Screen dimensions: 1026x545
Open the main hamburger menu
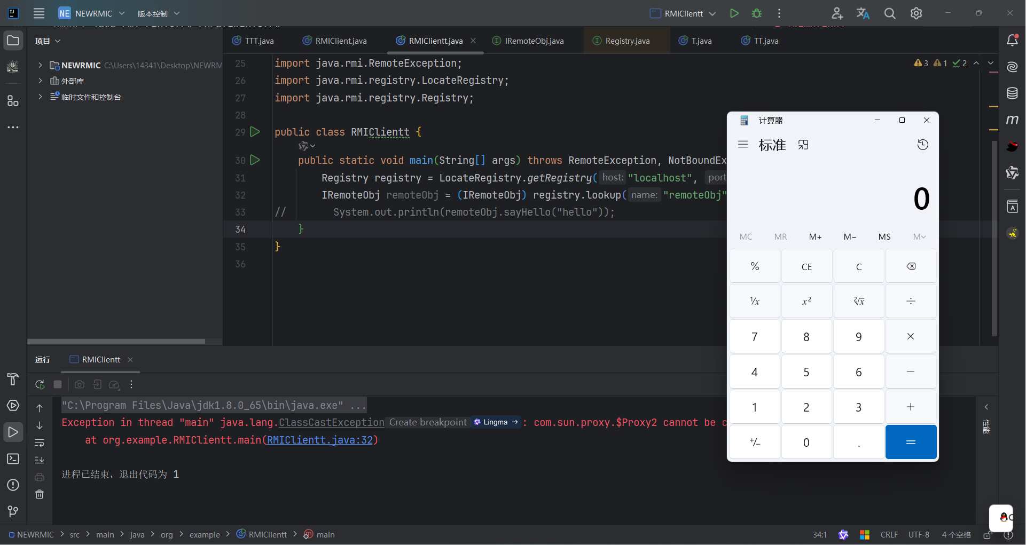tap(39, 13)
